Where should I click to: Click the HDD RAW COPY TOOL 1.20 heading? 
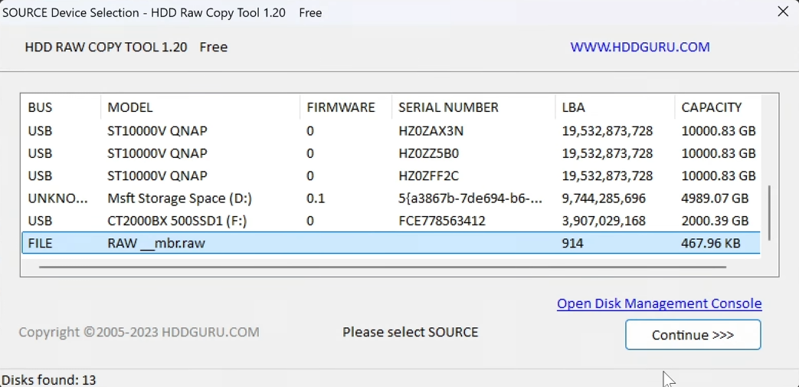106,47
